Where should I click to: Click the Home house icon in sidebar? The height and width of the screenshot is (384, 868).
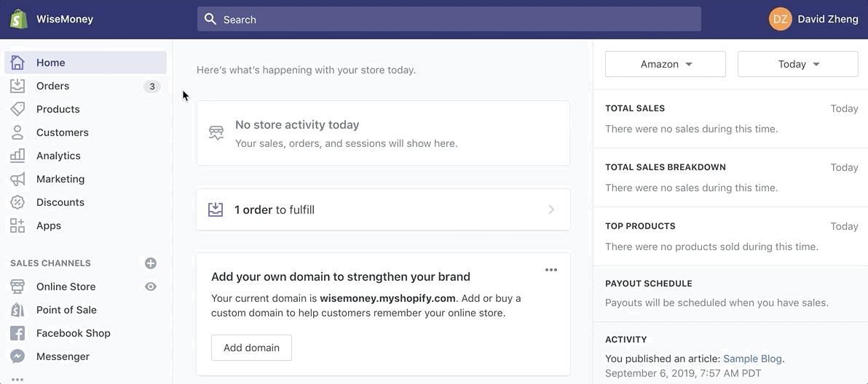pos(17,63)
